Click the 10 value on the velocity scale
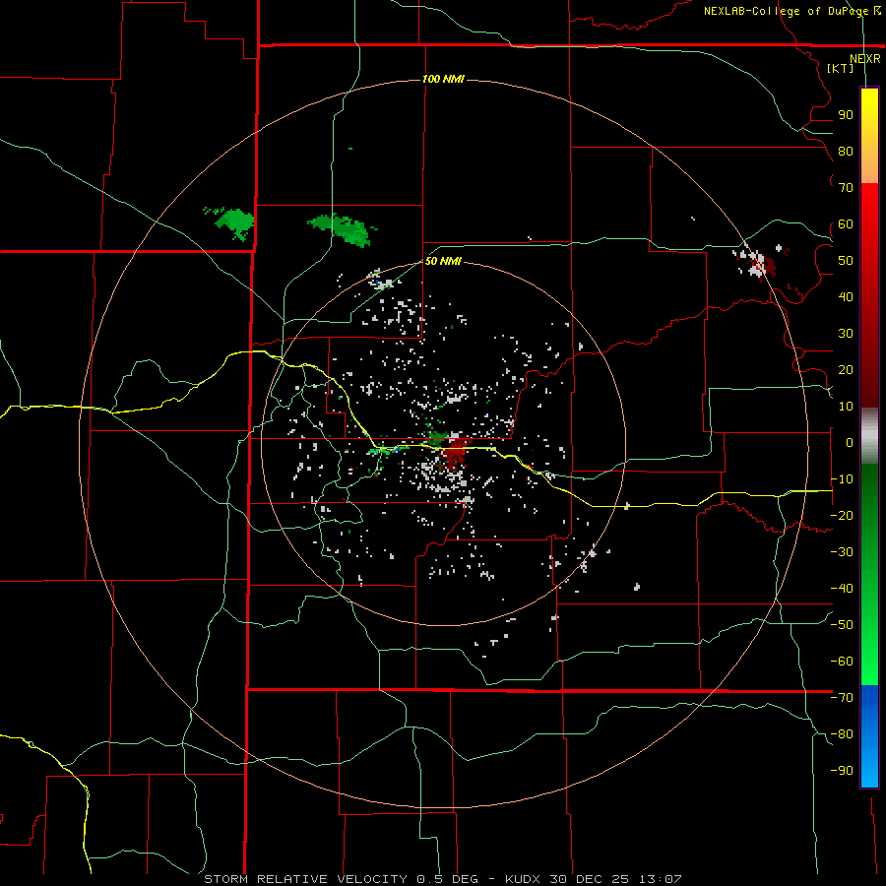Image resolution: width=886 pixels, height=886 pixels. pos(846,407)
